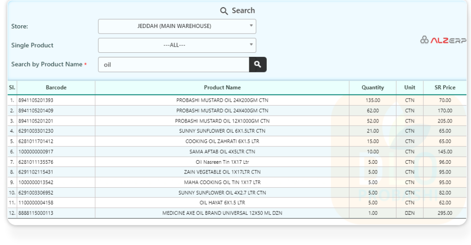Select PROBASHI MUSTARD OIL 12X1000GM CTN
471x245 pixels.
222,121
